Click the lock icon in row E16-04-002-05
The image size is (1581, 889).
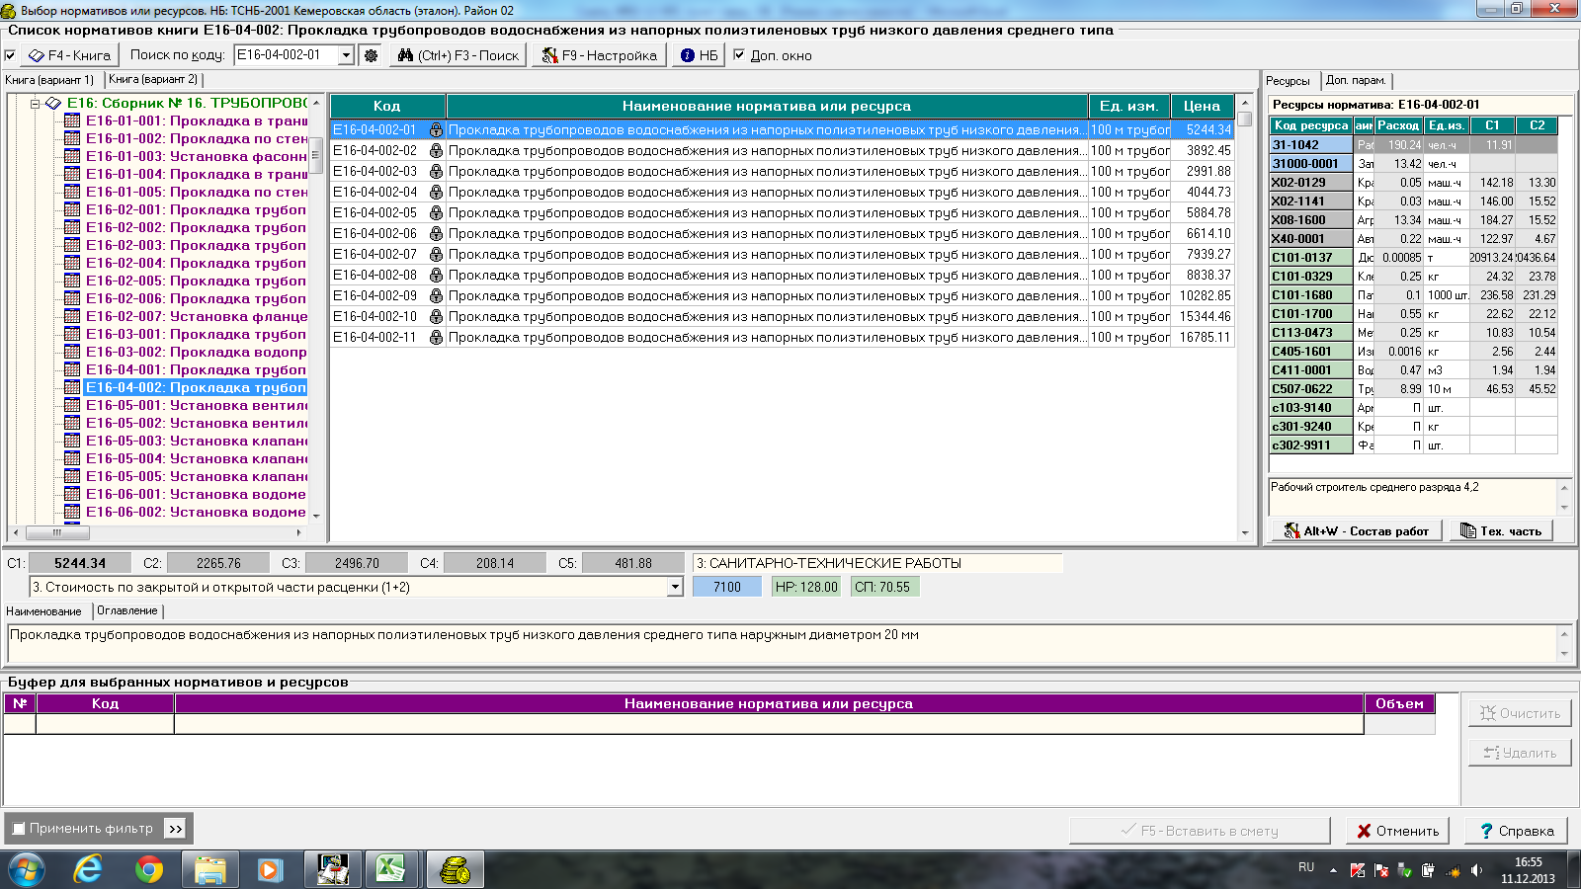436,212
